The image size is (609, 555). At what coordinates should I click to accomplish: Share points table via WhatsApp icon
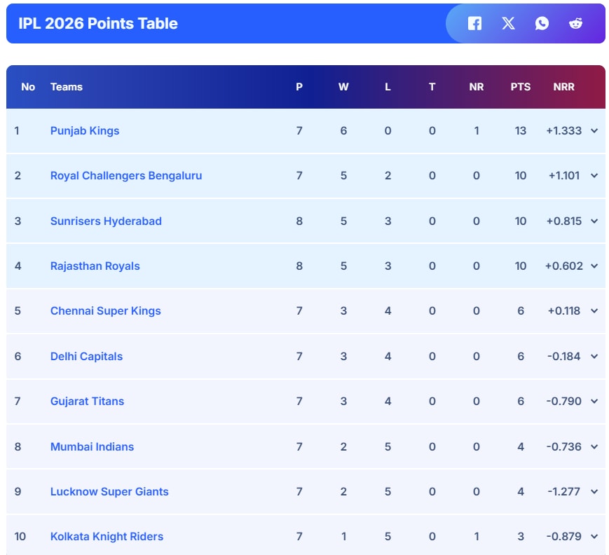(x=542, y=23)
